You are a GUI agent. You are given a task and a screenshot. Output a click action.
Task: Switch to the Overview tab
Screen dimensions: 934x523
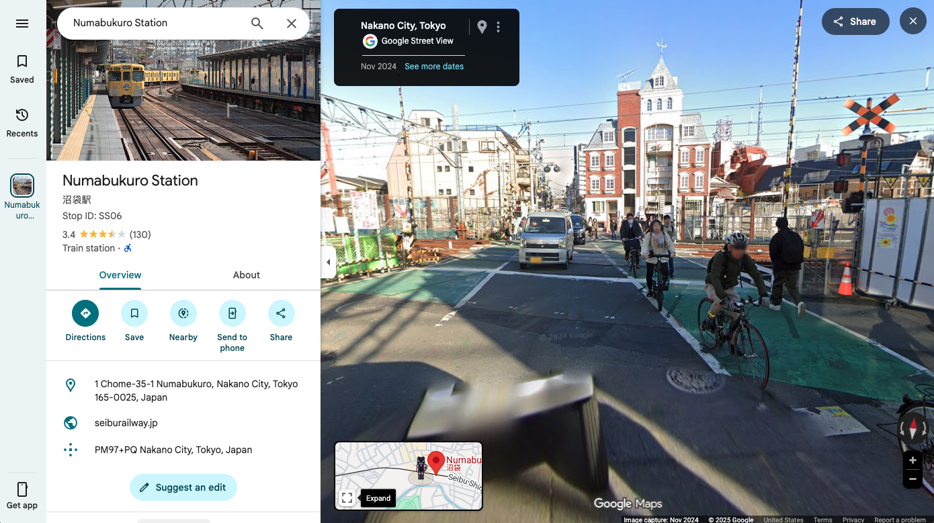click(x=120, y=275)
